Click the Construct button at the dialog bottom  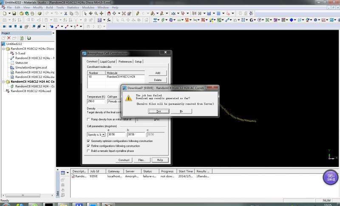click(x=124, y=160)
